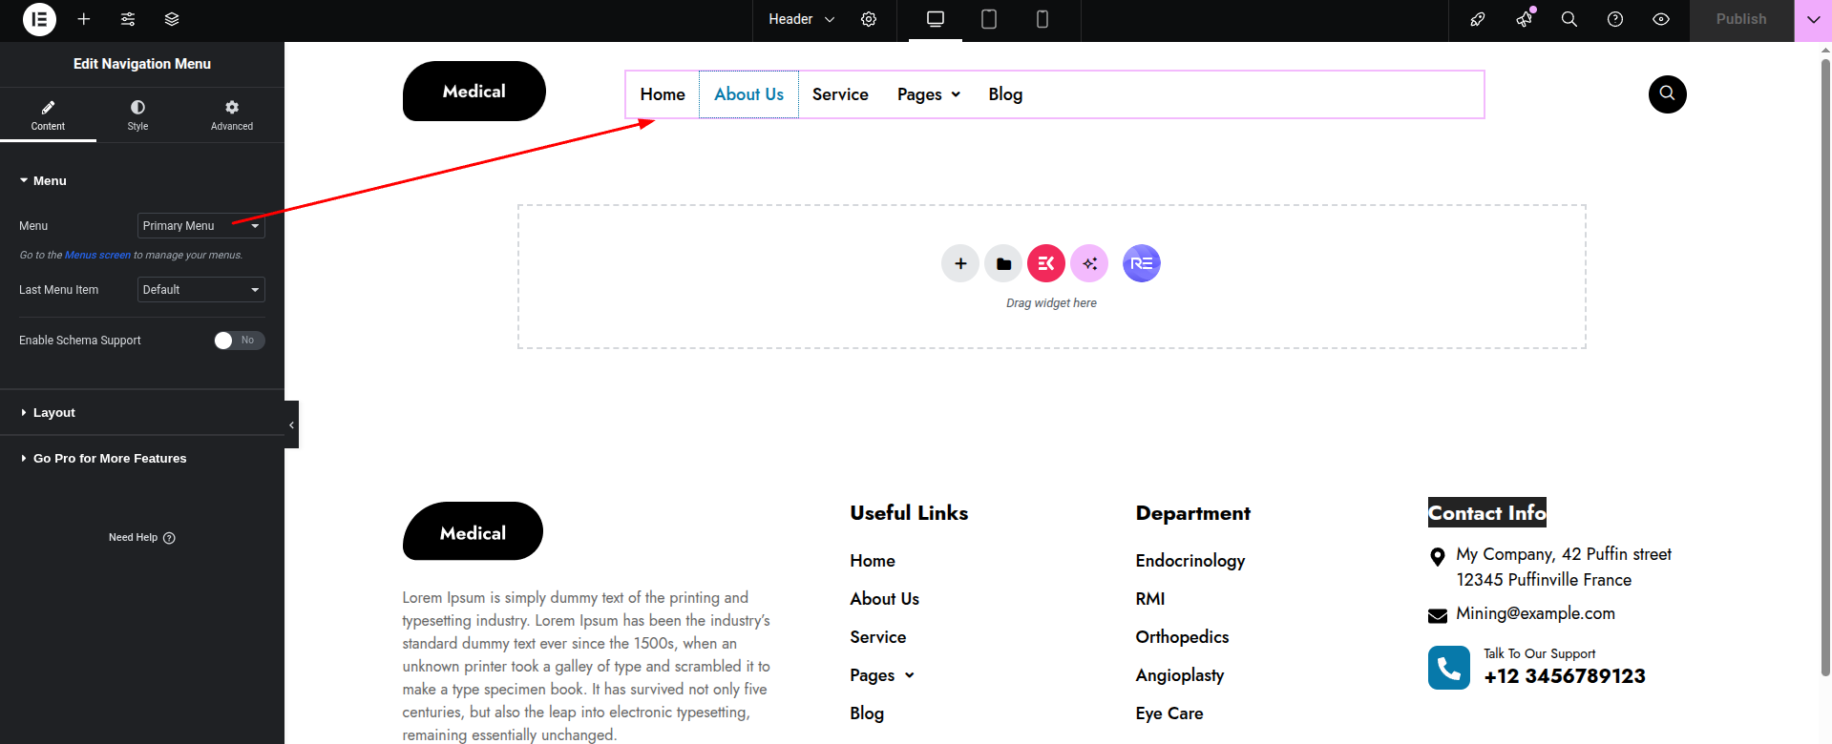The height and width of the screenshot is (744, 1832).
Task: Switch to desktop preview mode
Action: [936, 19]
